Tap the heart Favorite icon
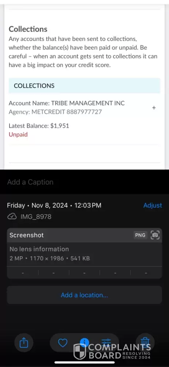Screen dimensions: 169x367 pos(63,343)
